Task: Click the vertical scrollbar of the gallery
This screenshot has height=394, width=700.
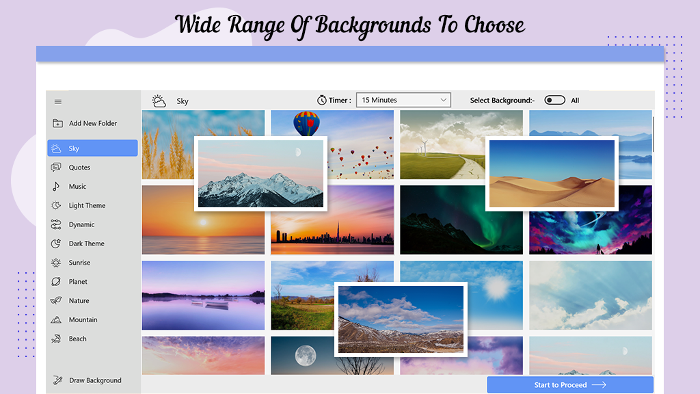Action: pos(653,134)
